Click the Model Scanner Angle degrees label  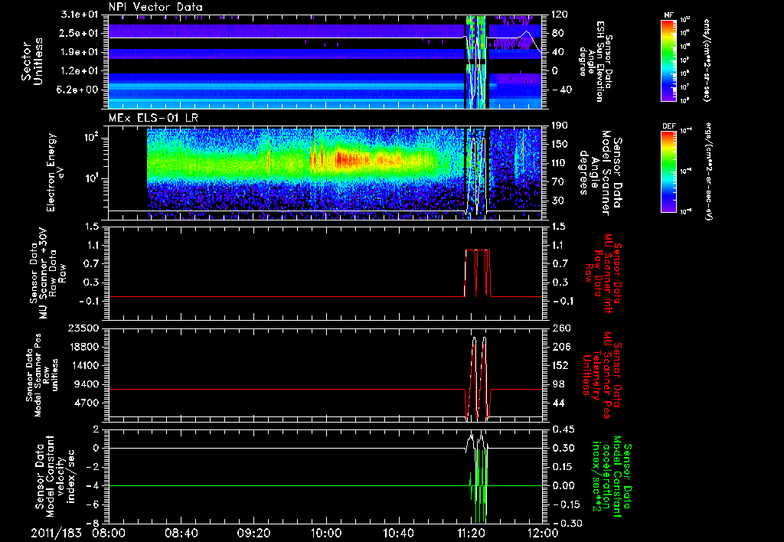[600, 173]
